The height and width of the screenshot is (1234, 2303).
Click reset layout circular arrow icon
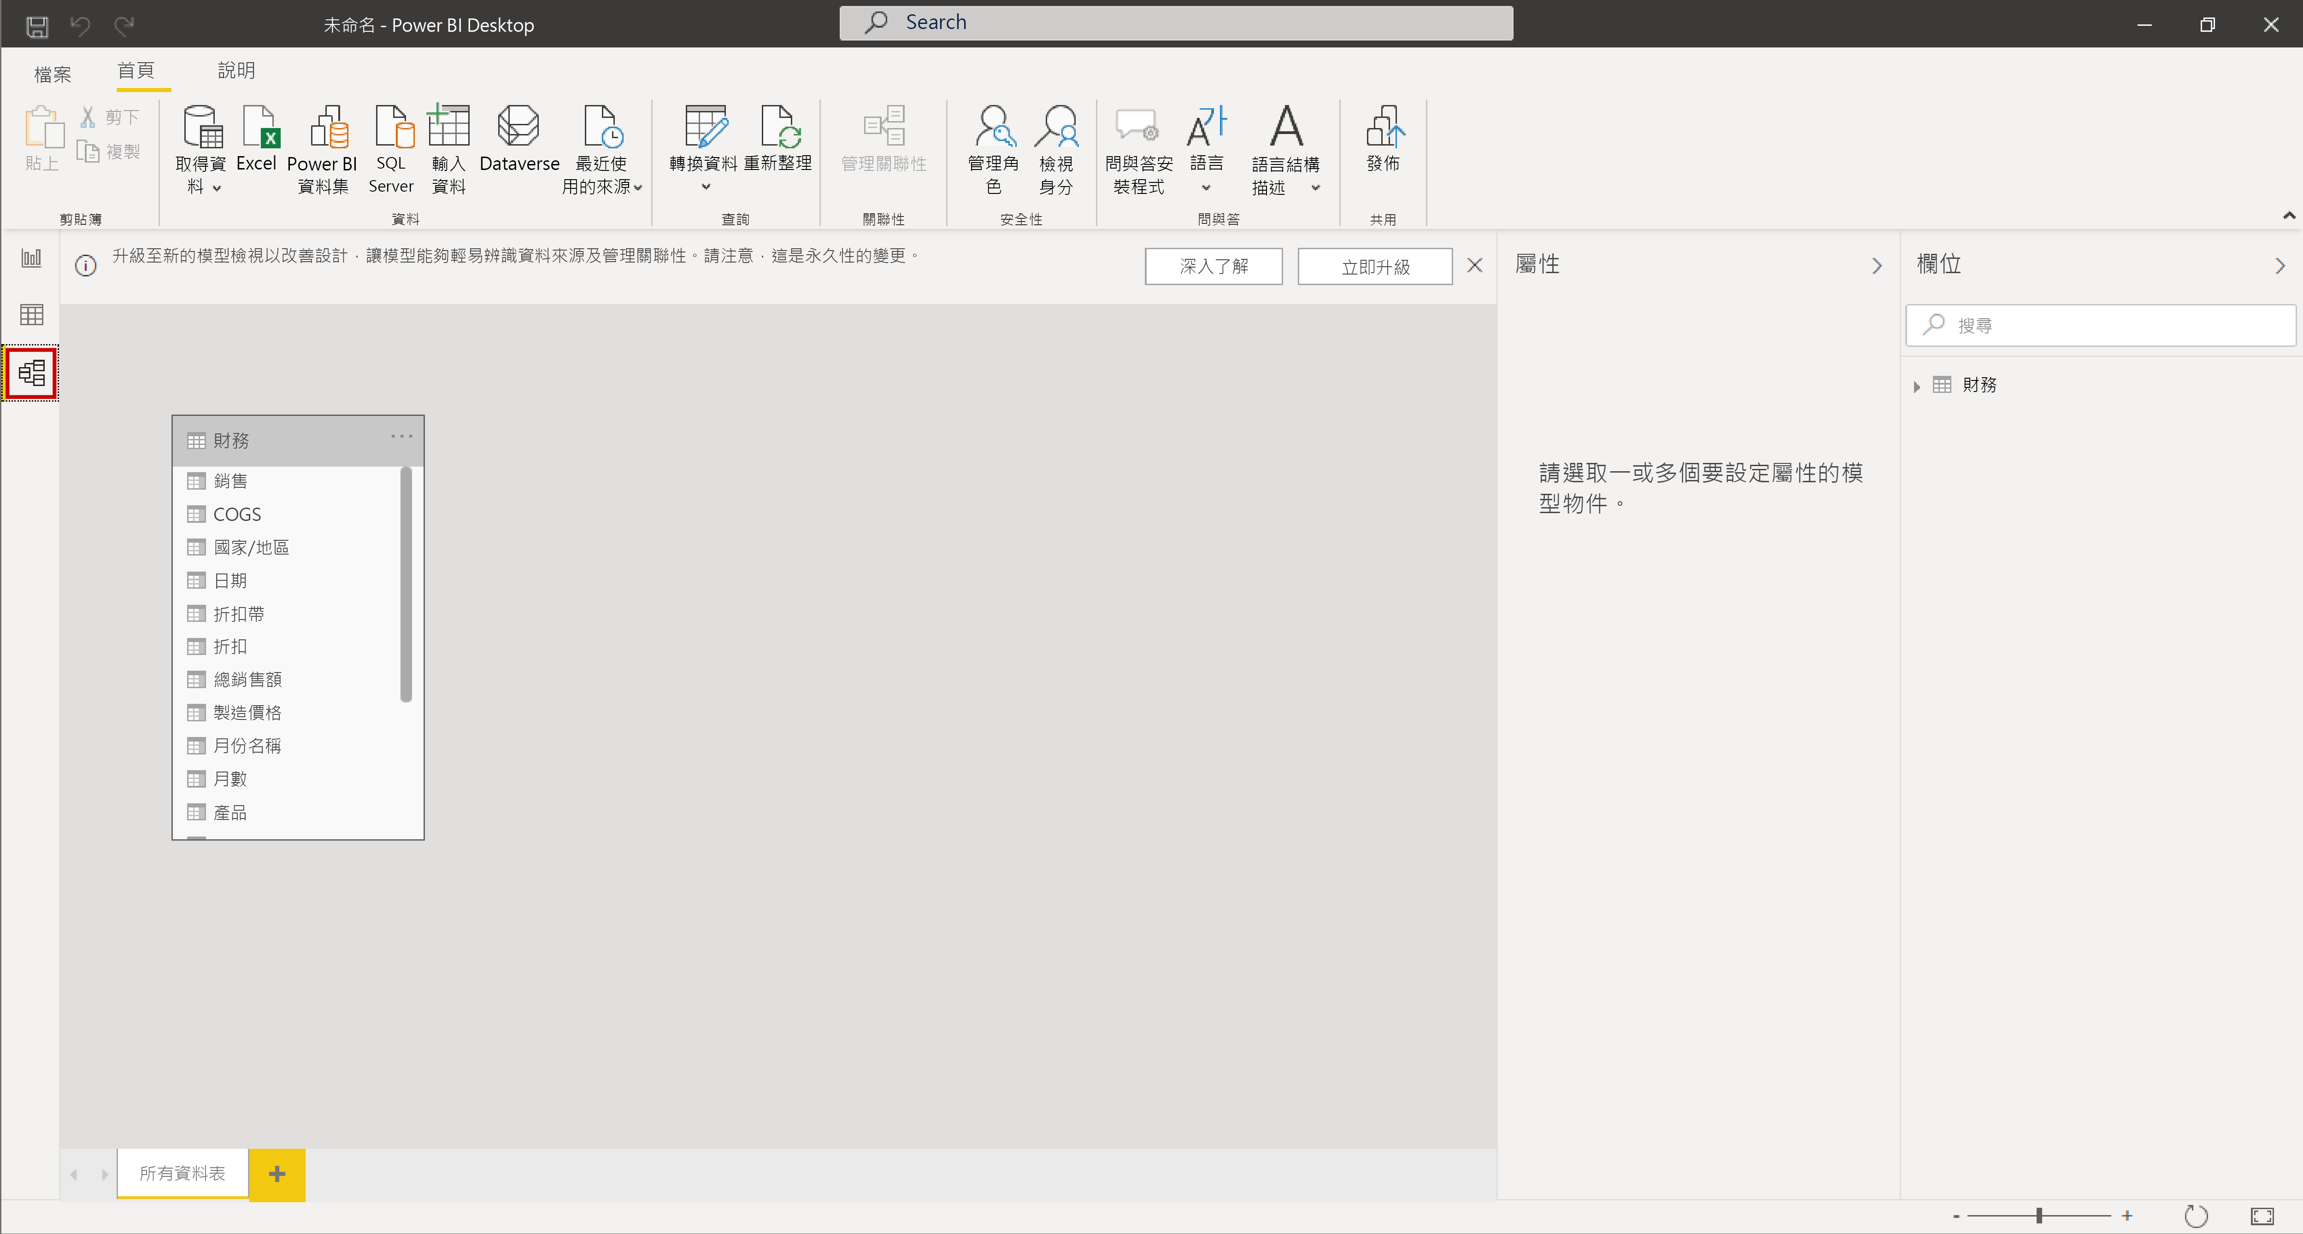2196,1215
